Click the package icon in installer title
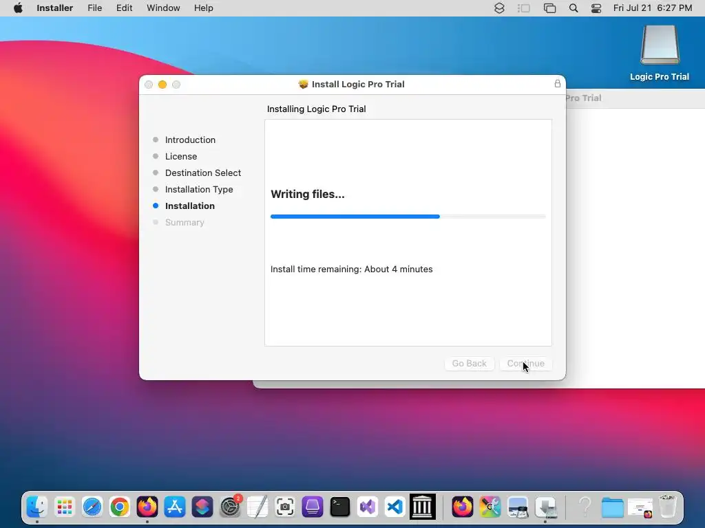 click(x=303, y=84)
